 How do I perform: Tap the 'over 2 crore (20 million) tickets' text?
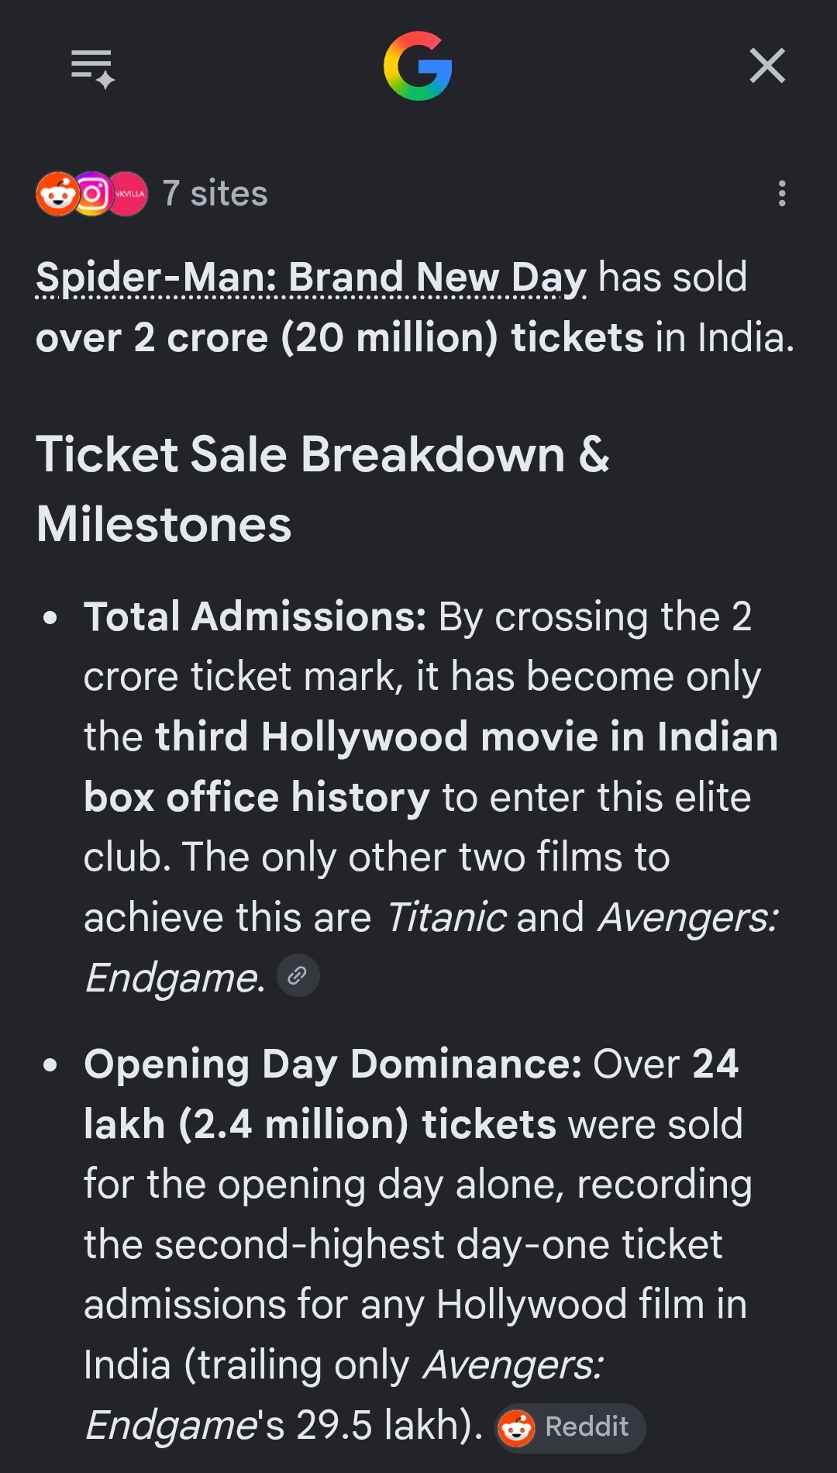click(x=339, y=338)
